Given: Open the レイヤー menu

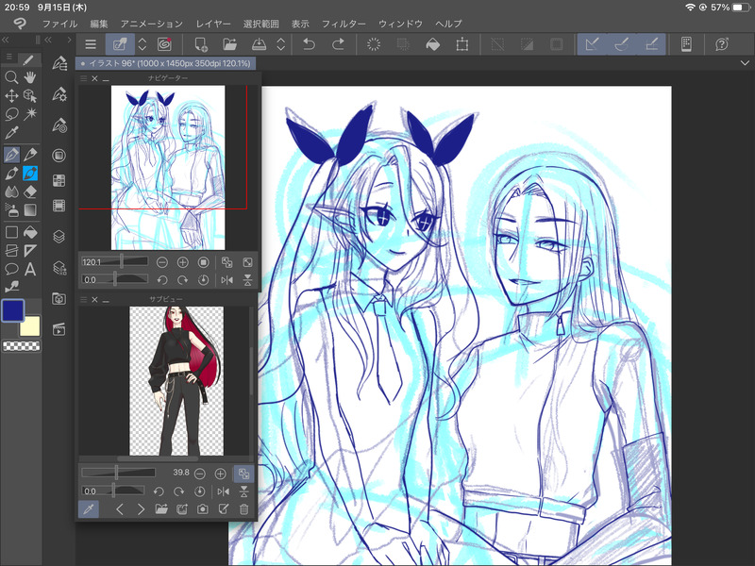Looking at the screenshot, I should click(x=213, y=24).
